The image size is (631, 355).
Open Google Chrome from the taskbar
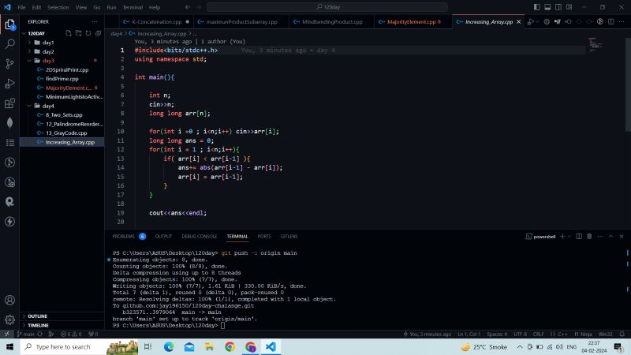pos(230,346)
